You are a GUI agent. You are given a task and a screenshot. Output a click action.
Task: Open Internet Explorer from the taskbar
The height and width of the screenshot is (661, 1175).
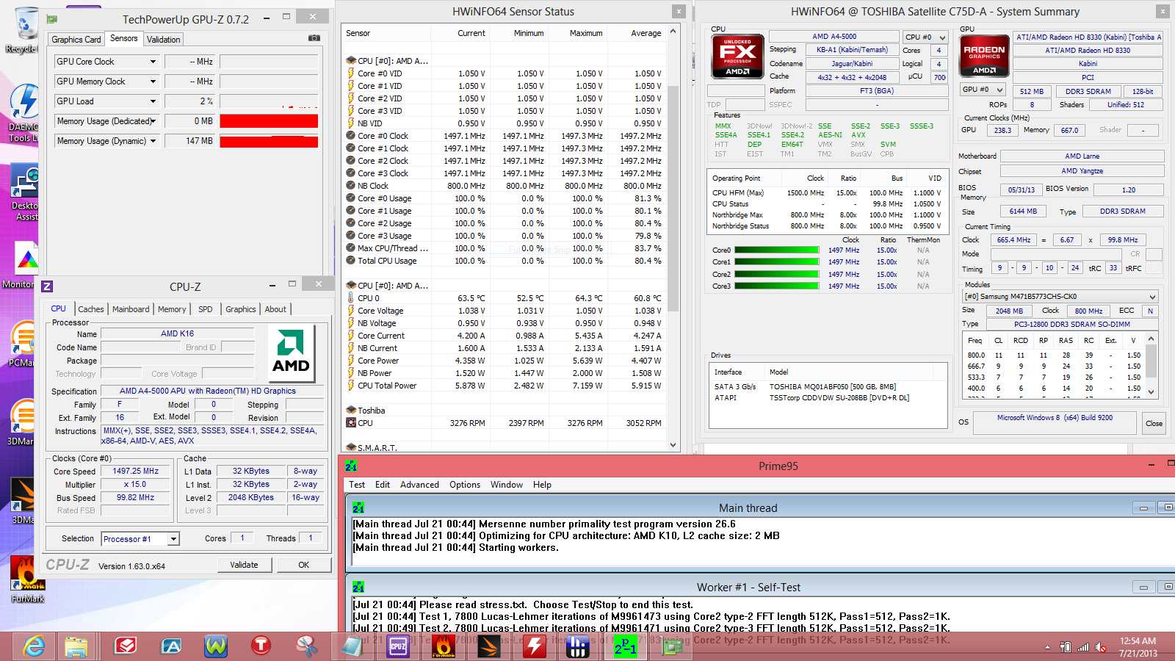(x=34, y=646)
